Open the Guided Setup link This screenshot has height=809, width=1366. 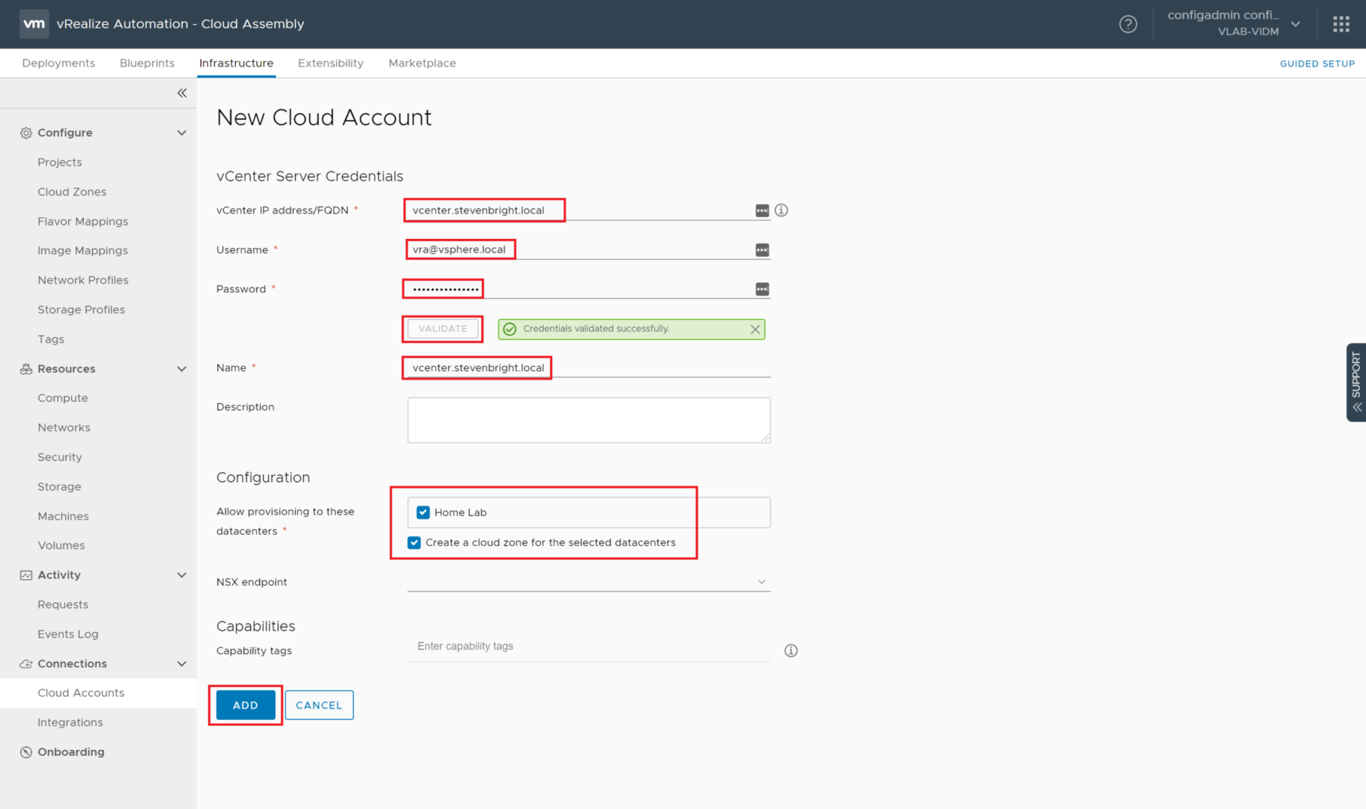[1317, 64]
